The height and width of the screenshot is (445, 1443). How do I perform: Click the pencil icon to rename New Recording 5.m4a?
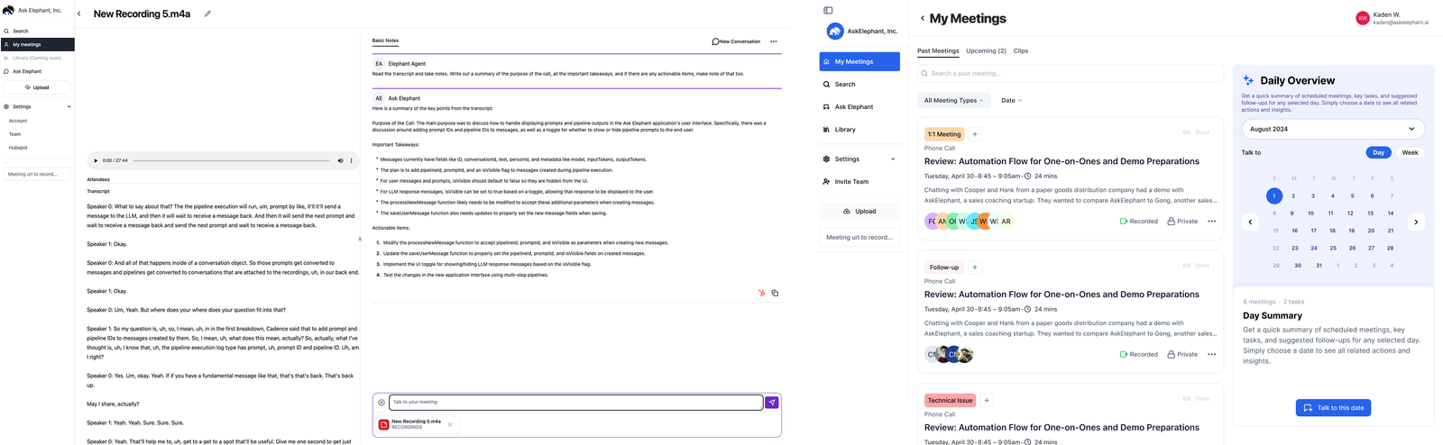coord(207,14)
